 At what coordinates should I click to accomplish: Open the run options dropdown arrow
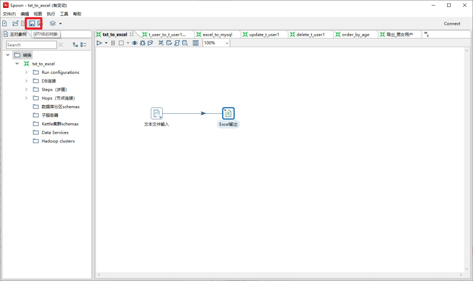(x=106, y=43)
